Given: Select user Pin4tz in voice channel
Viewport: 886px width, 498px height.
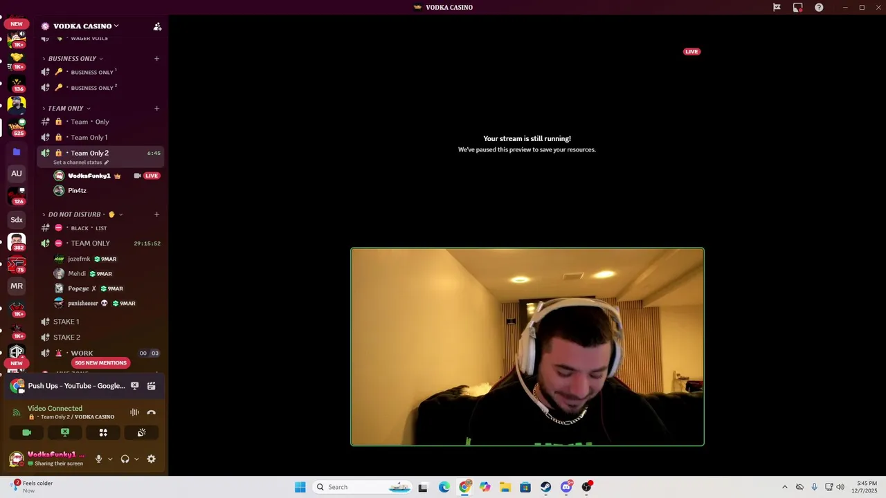Looking at the screenshot, I should [77, 191].
